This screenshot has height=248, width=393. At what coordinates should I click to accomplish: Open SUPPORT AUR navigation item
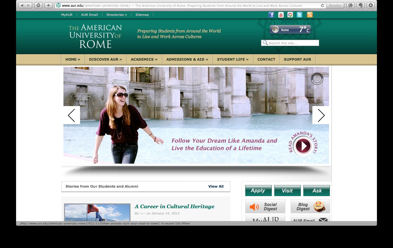coord(297,60)
